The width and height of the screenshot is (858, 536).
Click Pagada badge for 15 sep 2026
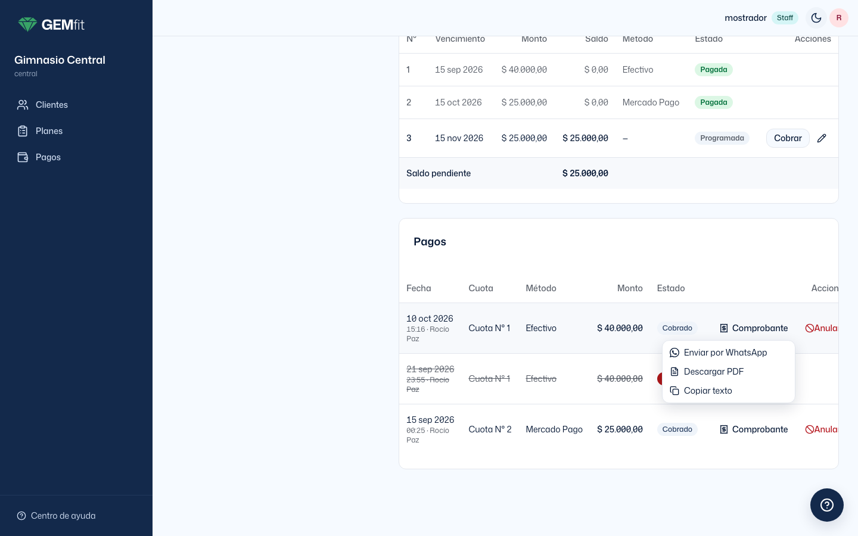(714, 70)
